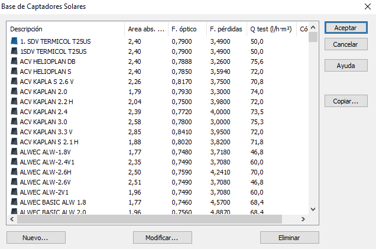Click the 73,5 Q test value

257,112
